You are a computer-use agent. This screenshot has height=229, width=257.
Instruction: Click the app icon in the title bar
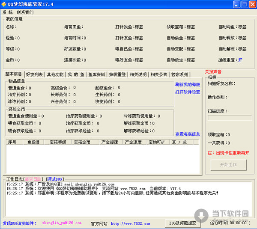(x=3, y=4)
